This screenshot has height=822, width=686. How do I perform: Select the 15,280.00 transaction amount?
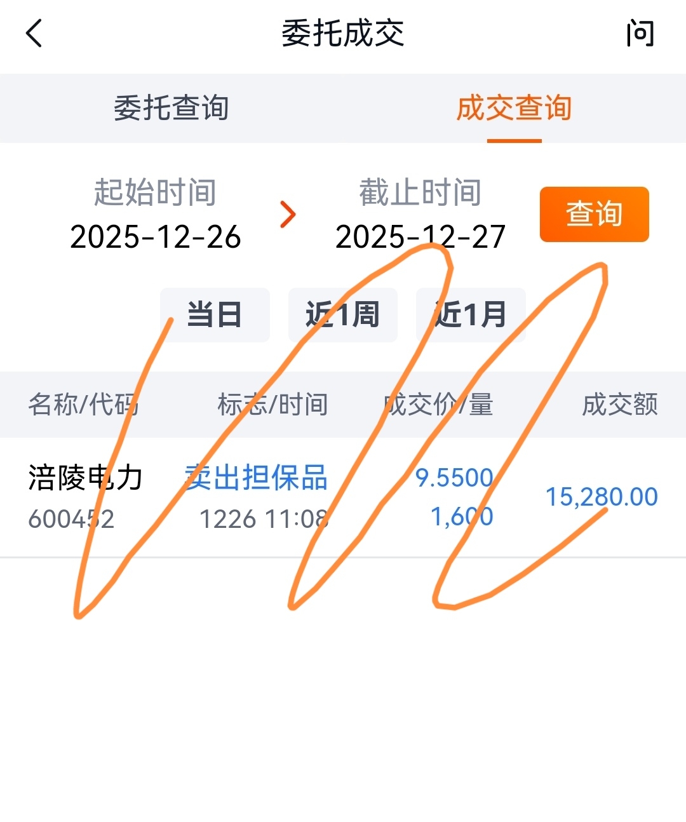[602, 497]
